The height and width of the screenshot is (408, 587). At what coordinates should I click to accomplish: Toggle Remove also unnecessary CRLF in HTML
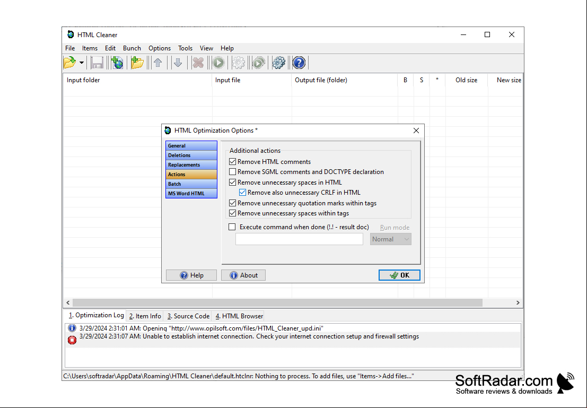pos(242,193)
